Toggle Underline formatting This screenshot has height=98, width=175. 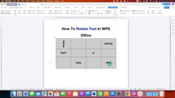tap(95, 13)
